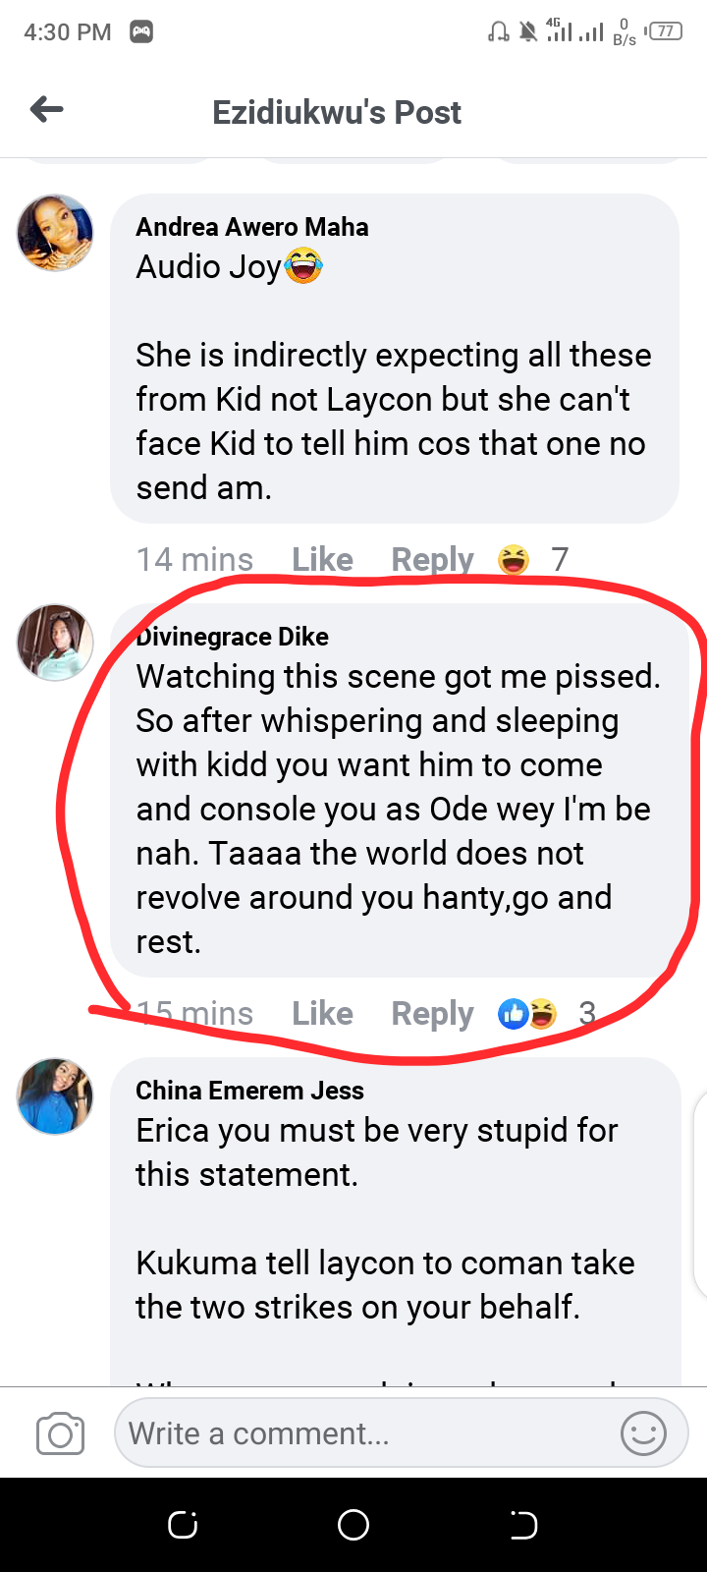This screenshot has height=1572, width=707.
Task: Open Andrea Awero Maha's profile picture
Action: pos(55,233)
